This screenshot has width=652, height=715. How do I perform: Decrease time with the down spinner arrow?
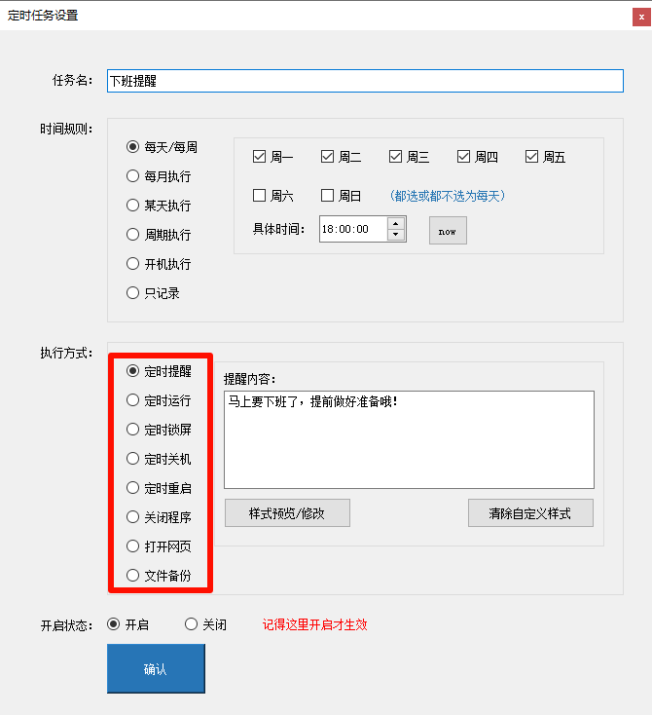click(395, 235)
